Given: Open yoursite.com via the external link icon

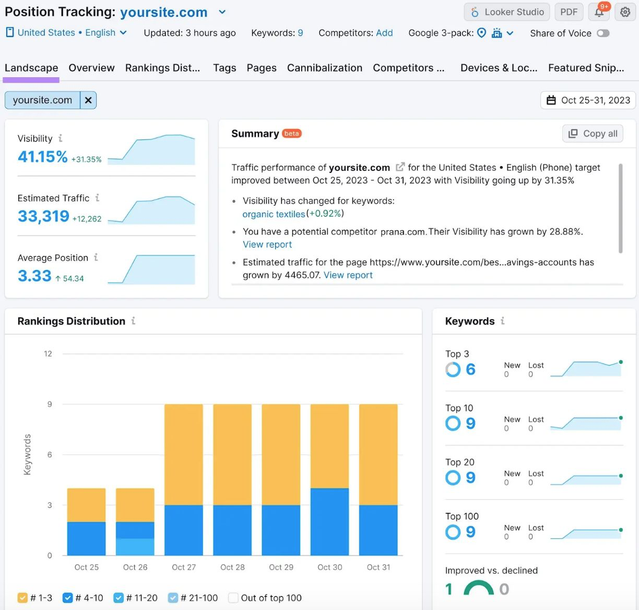Looking at the screenshot, I should click(400, 167).
